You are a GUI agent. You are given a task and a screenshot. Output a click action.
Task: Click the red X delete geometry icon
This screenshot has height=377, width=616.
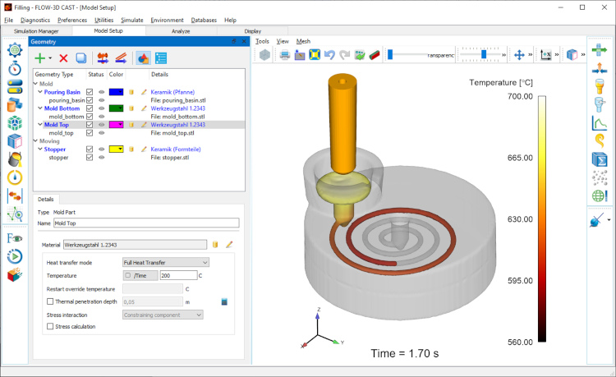[x=63, y=58]
